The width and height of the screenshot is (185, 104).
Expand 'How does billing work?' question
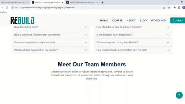pos(51,27)
